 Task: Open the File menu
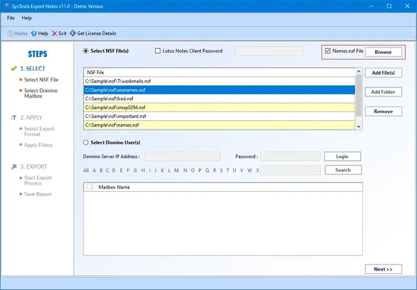[x=11, y=18]
